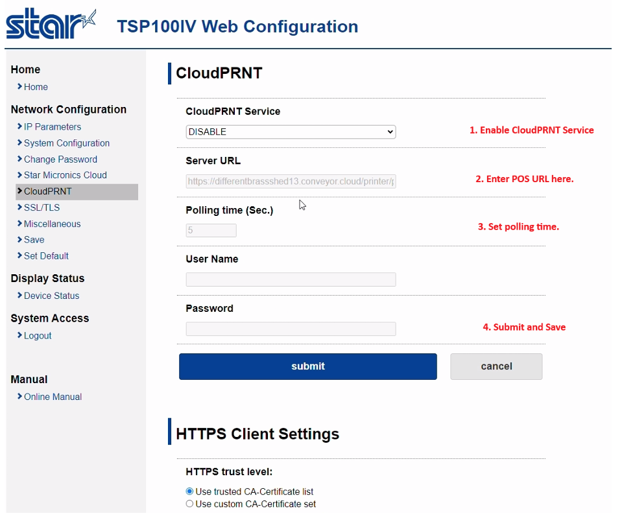Open Miscellaneous settings
The height and width of the screenshot is (518, 635).
[x=53, y=224]
